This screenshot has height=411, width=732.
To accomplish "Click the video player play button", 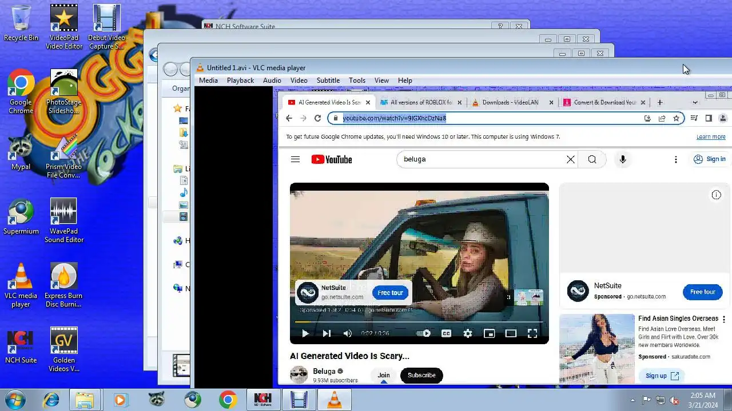I will 305,333.
